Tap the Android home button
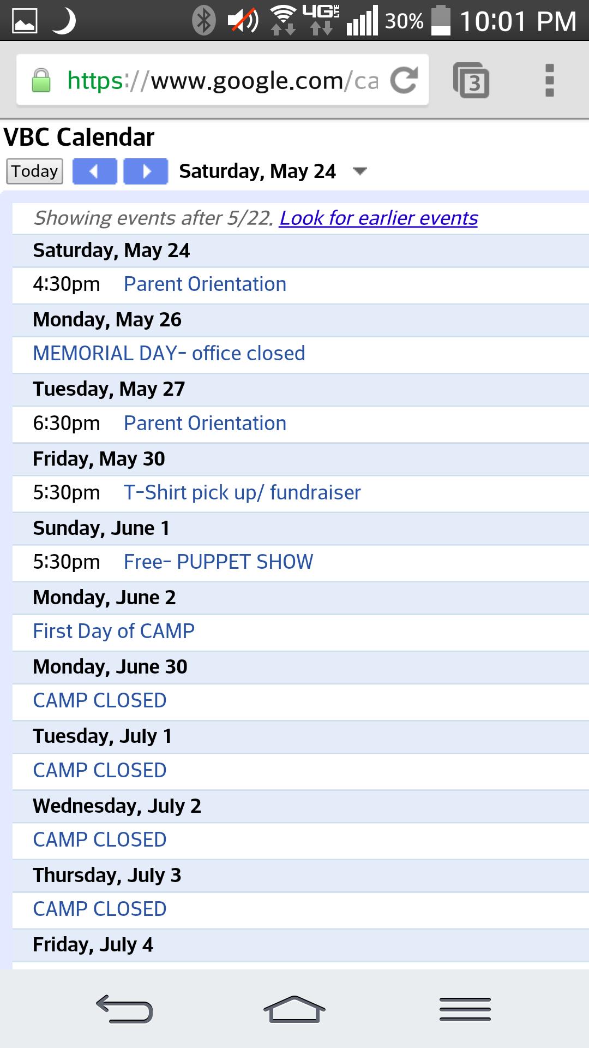 click(x=294, y=1009)
